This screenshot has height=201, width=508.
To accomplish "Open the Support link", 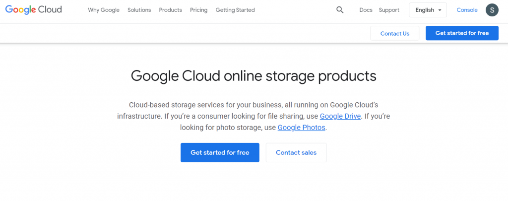I will [389, 10].
